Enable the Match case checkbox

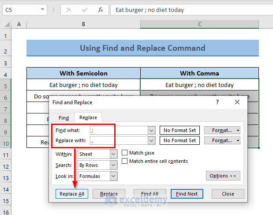tap(124, 153)
